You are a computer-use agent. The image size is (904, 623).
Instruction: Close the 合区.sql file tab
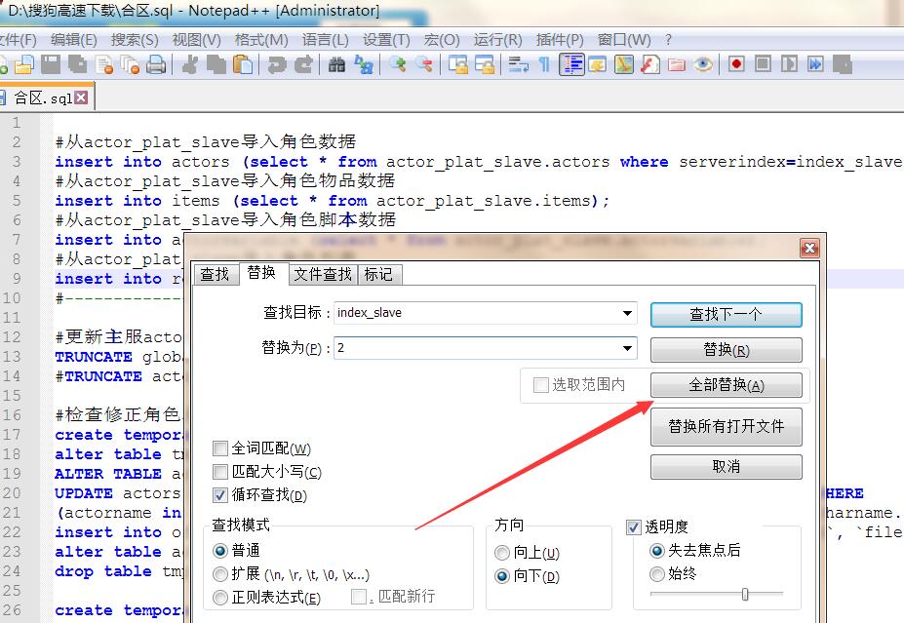[81, 97]
